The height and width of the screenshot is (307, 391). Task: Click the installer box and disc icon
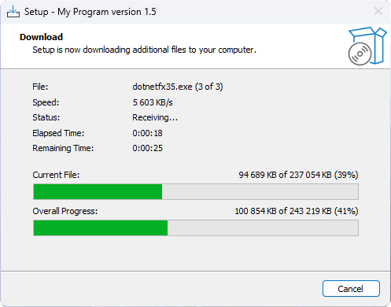[367, 46]
